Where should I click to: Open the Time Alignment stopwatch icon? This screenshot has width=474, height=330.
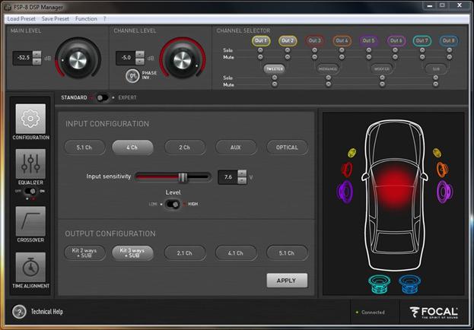pos(30,267)
